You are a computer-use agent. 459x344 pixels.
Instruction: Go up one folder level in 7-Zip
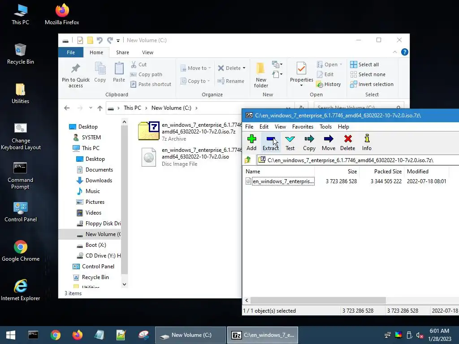tap(248, 160)
